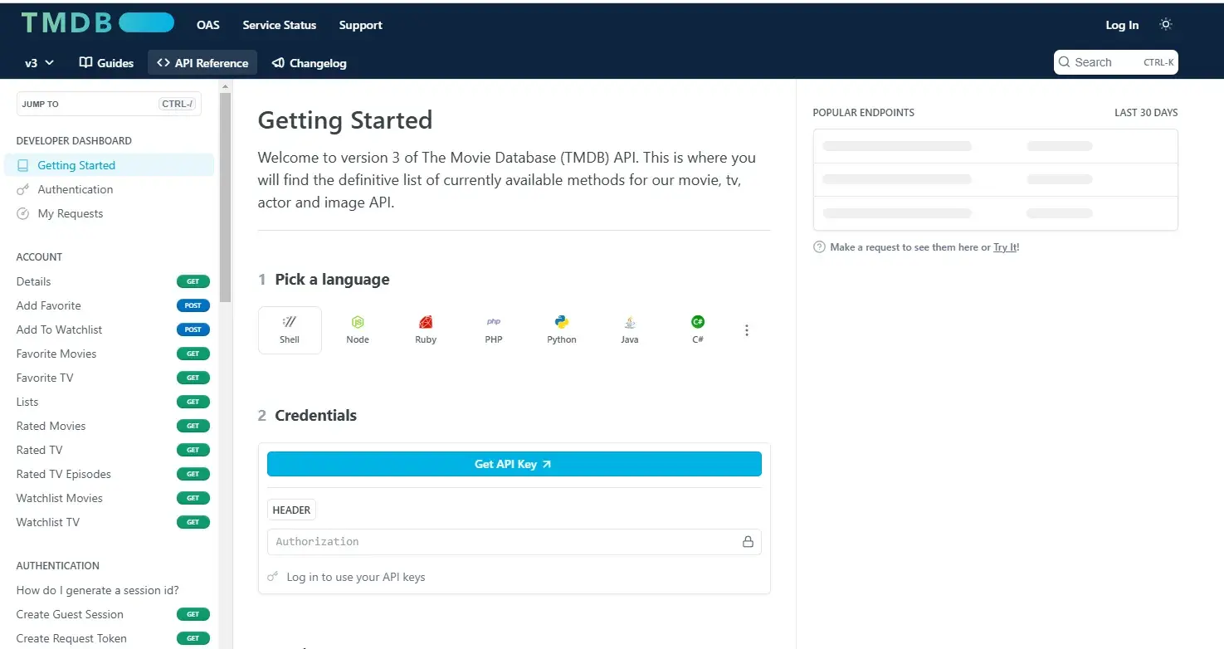Open Favorite Movies endpoint

pos(109,354)
